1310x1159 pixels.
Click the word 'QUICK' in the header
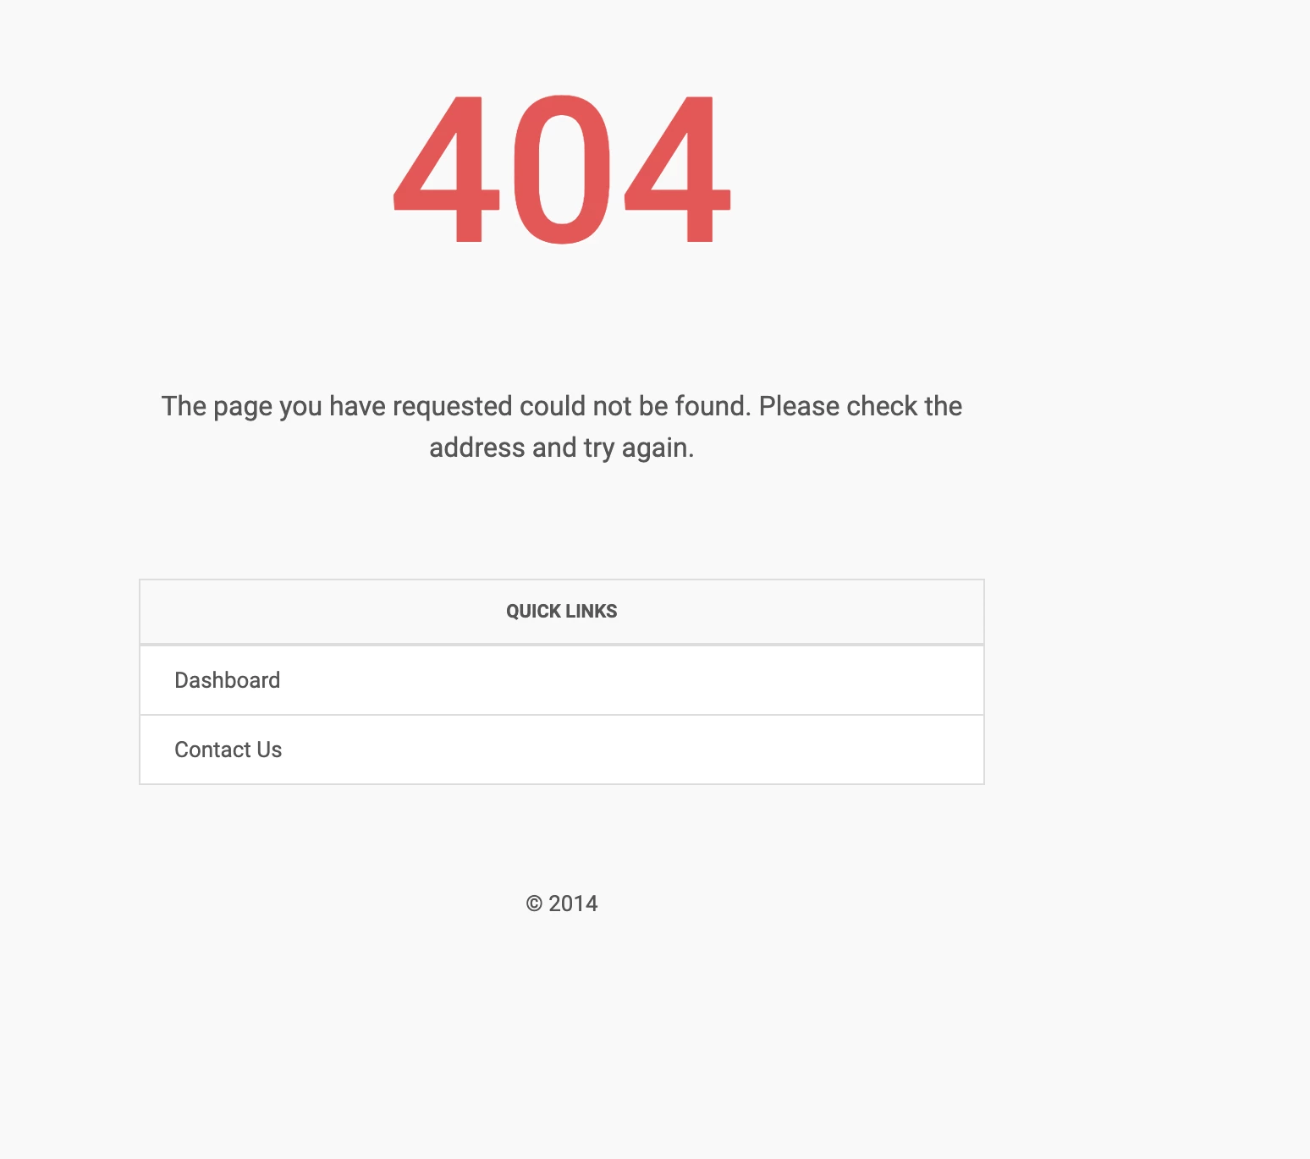click(x=533, y=612)
